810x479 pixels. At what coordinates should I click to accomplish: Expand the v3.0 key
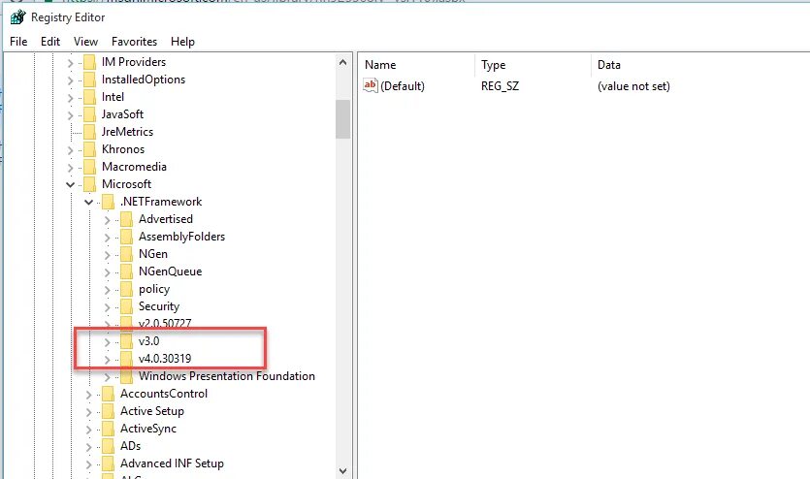pos(108,342)
